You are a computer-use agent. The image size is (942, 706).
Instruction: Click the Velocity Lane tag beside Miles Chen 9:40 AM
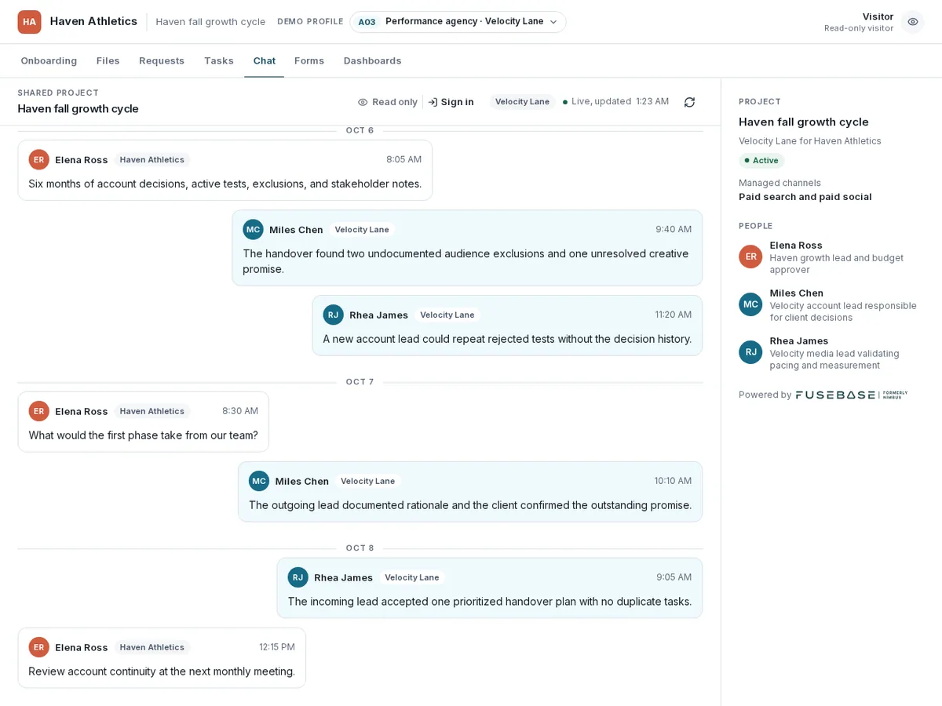(x=362, y=230)
